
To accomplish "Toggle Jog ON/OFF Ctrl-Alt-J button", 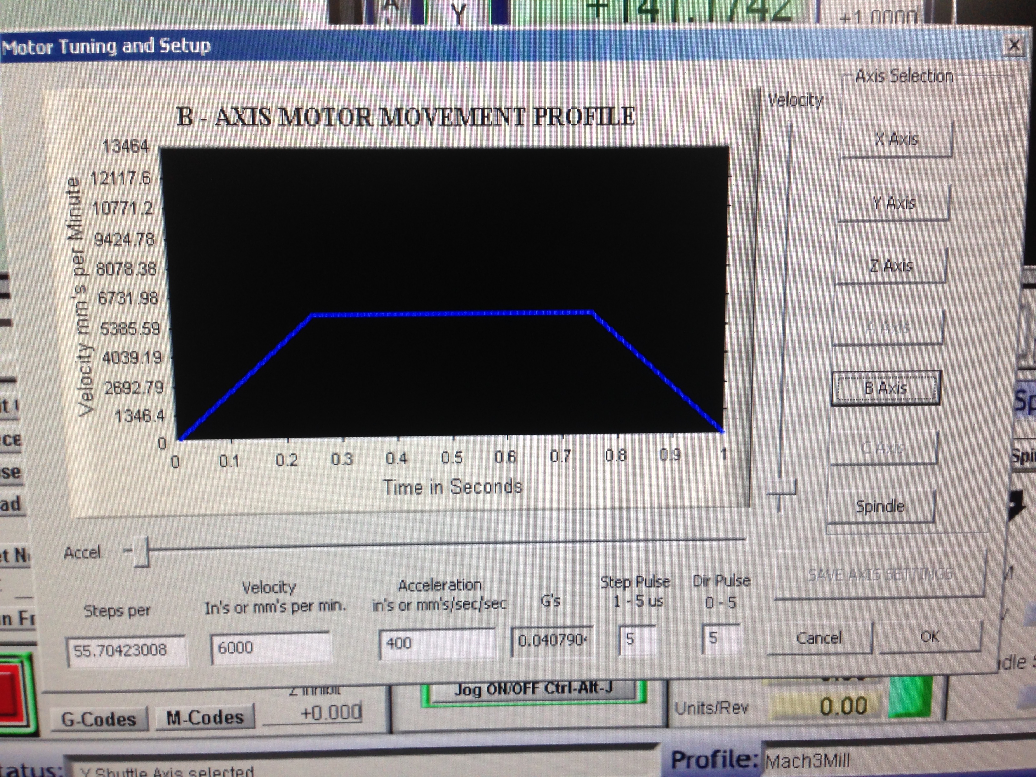I will (533, 690).
